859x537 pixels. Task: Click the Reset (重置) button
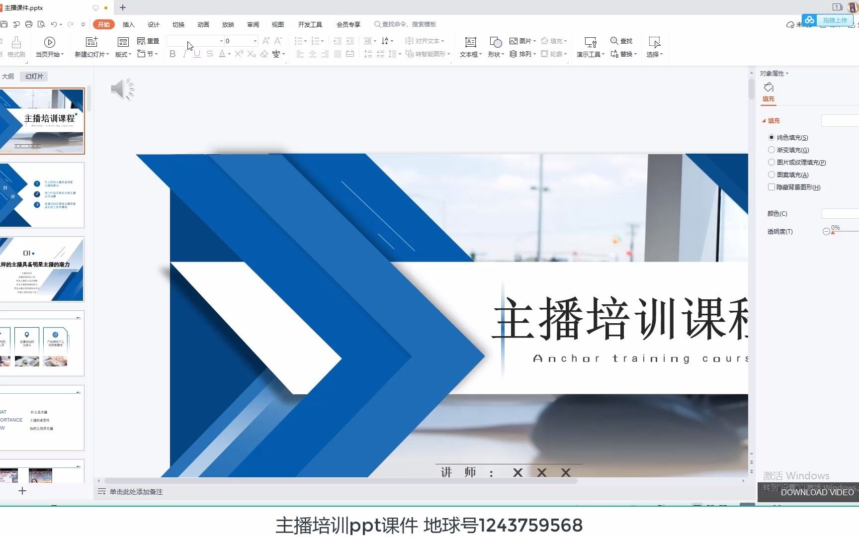148,41
